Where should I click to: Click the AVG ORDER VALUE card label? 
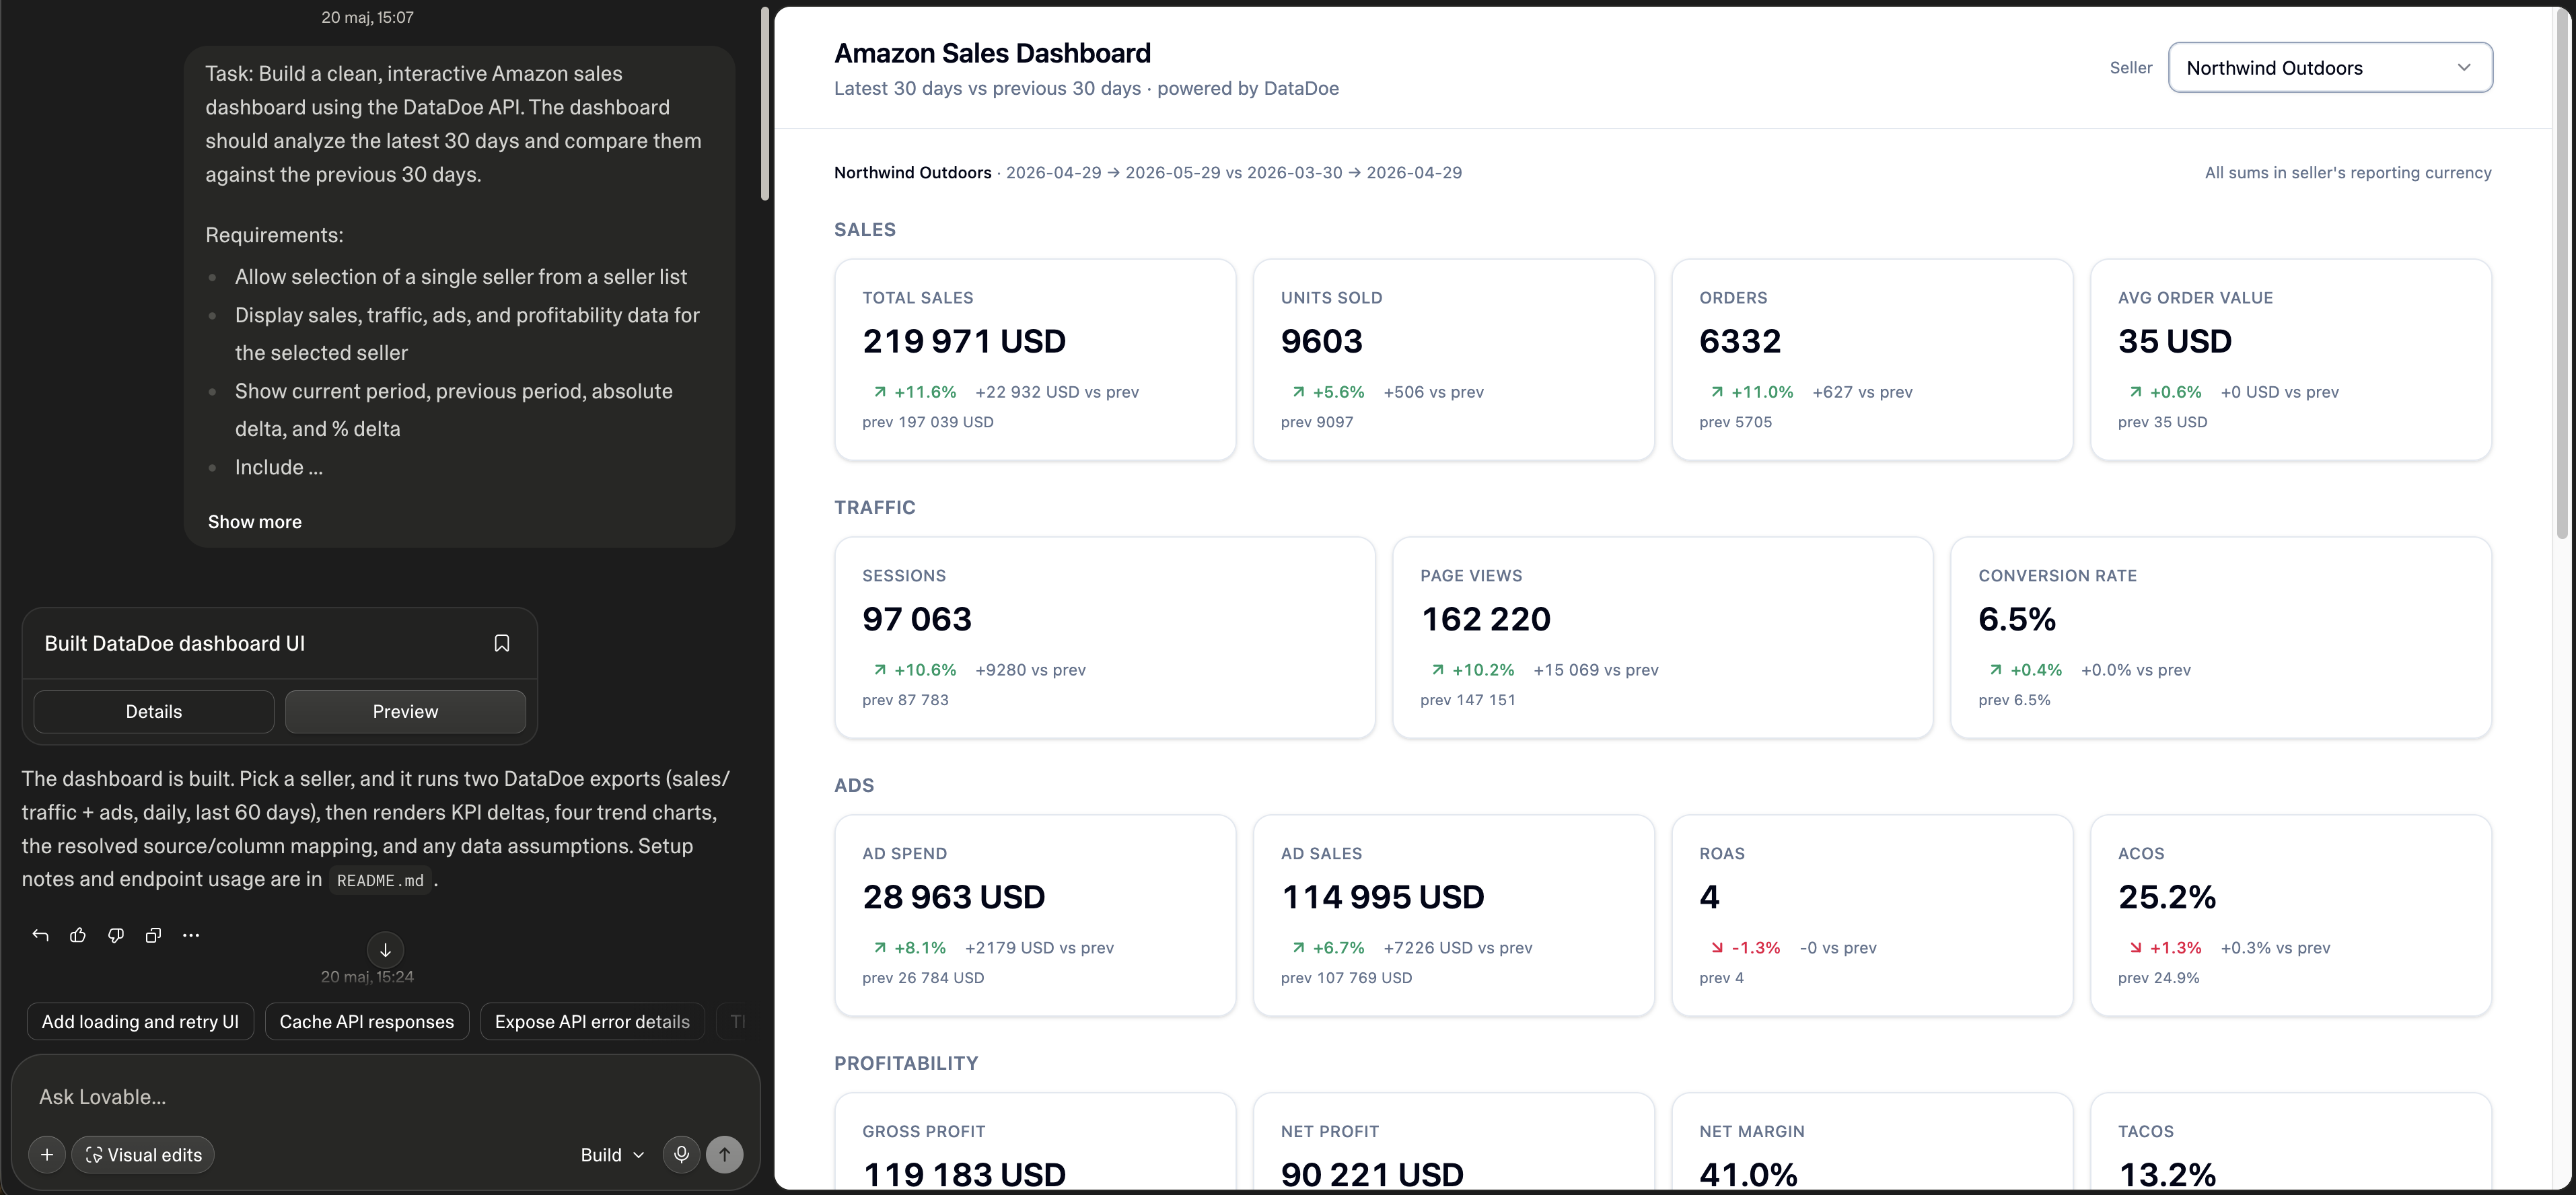coord(2195,298)
